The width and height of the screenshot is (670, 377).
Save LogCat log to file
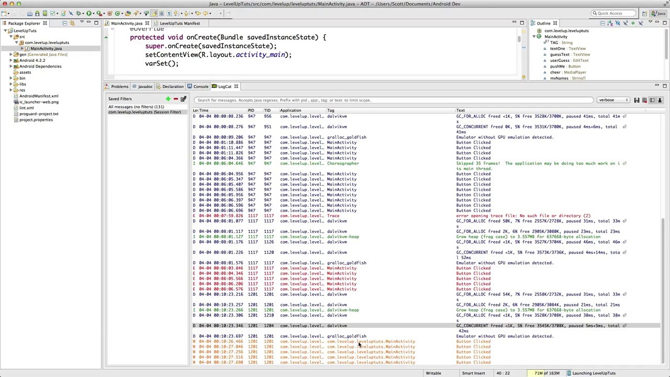pyautogui.click(x=636, y=100)
